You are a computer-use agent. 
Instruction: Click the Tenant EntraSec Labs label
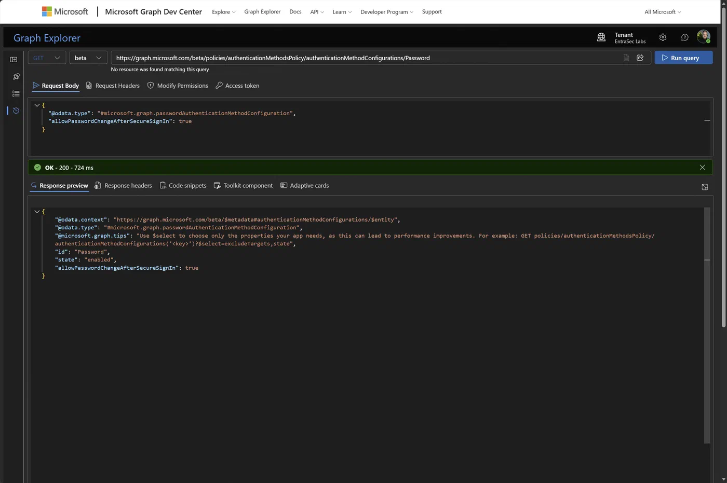coord(630,38)
